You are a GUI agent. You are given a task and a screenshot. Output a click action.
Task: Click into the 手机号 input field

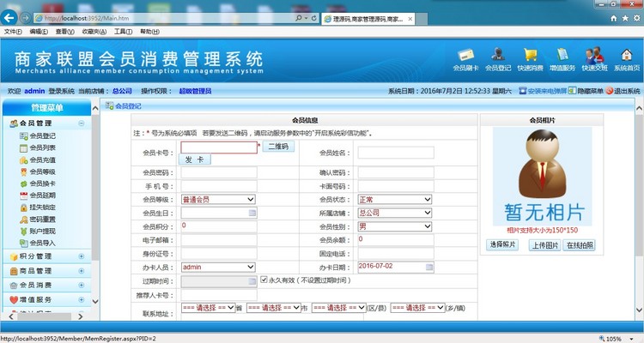(x=219, y=186)
